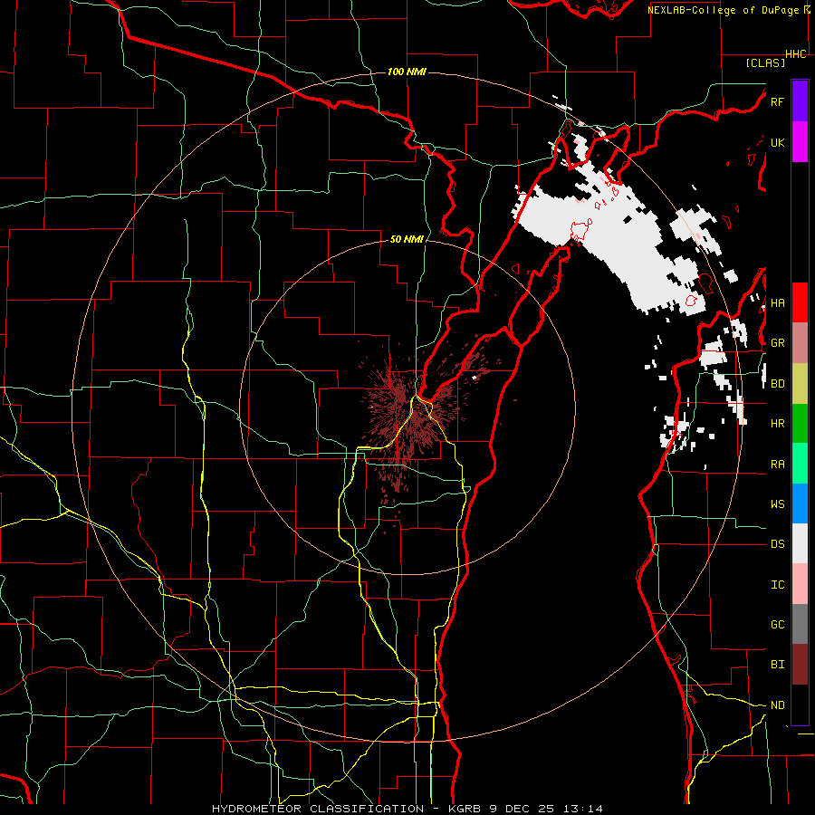Click the HA red legend swatch
Screen dimensions: 815x815
tap(800, 302)
